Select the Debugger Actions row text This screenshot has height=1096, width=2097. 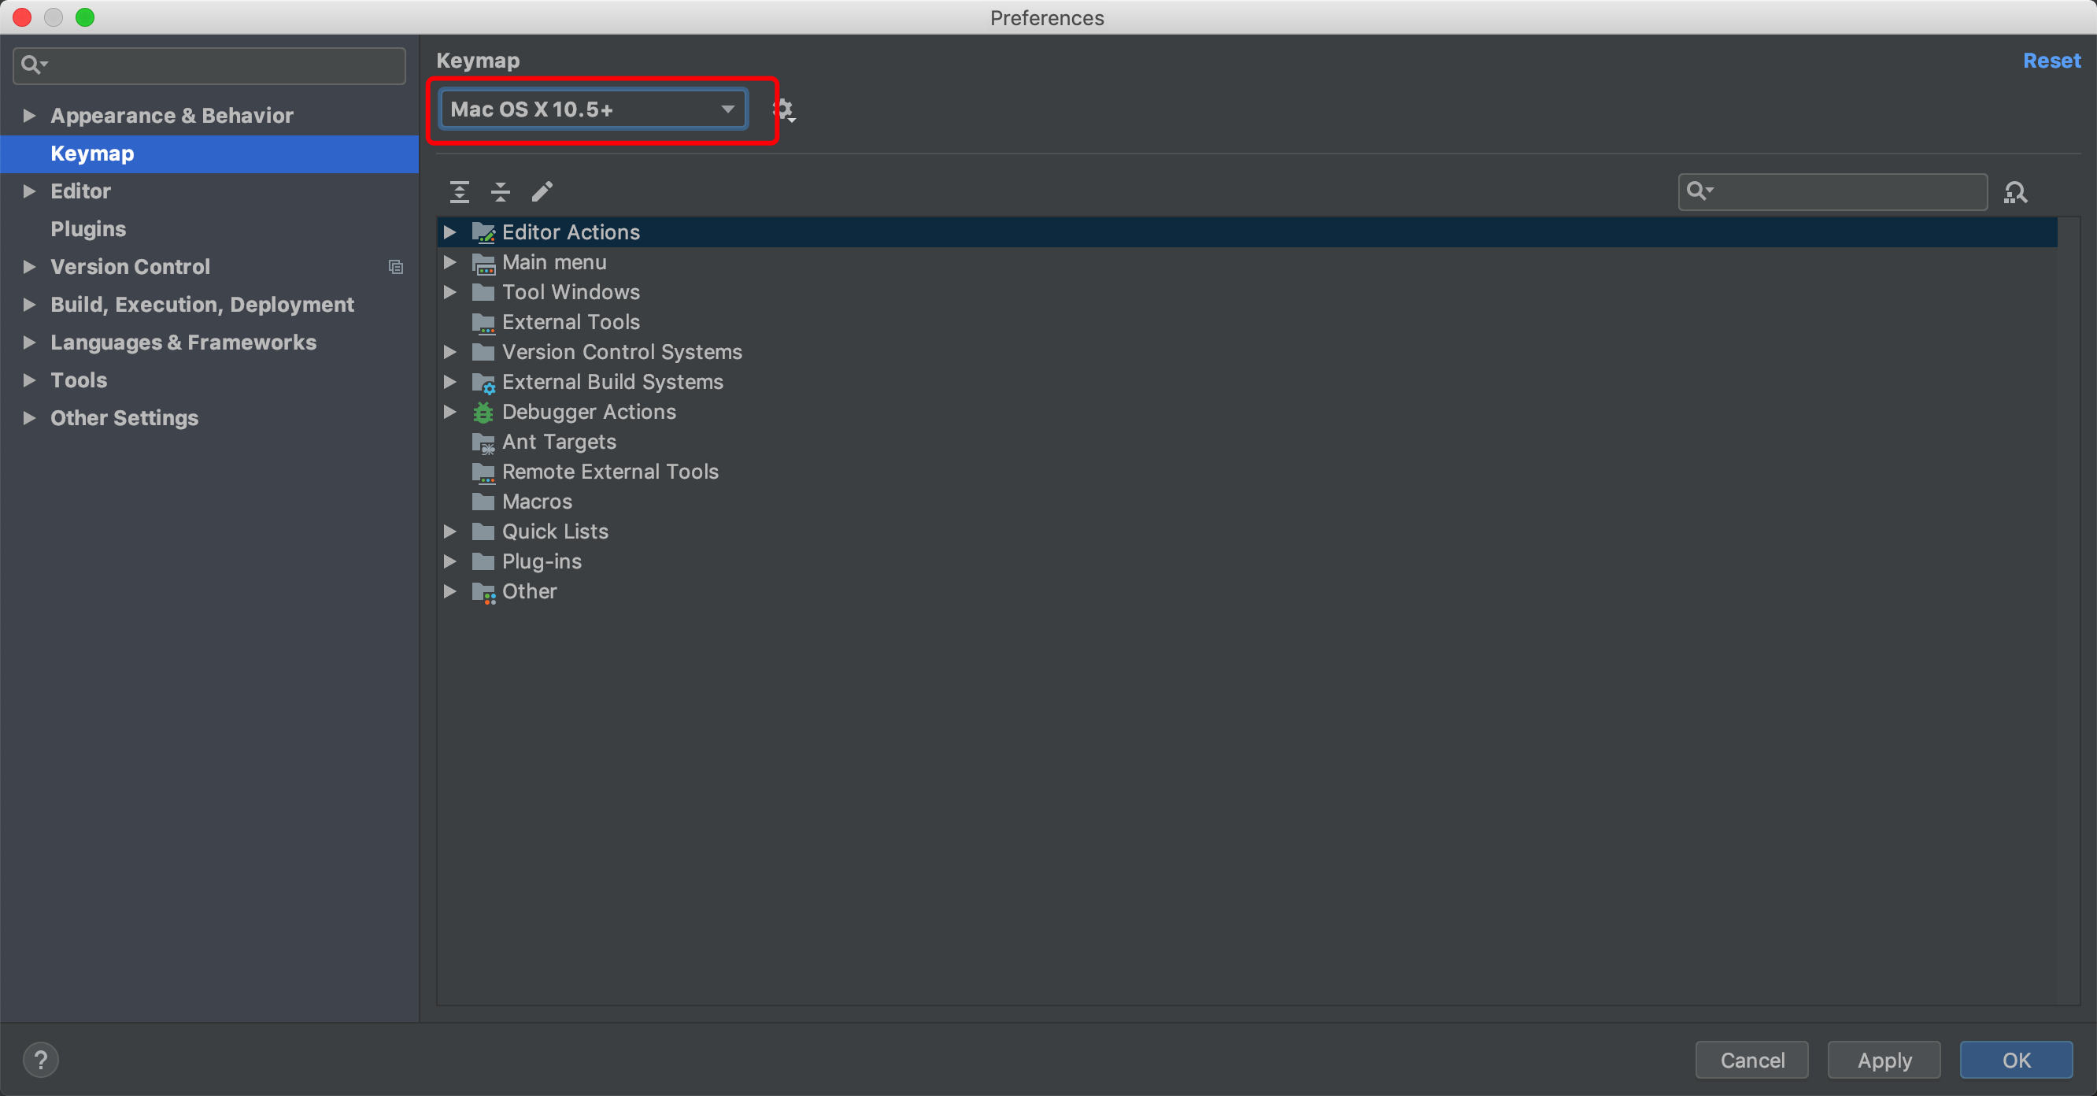pos(589,412)
